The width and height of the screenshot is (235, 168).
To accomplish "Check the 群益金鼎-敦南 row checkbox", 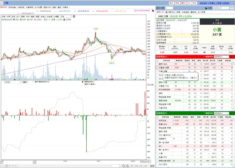I will point(157,97).
